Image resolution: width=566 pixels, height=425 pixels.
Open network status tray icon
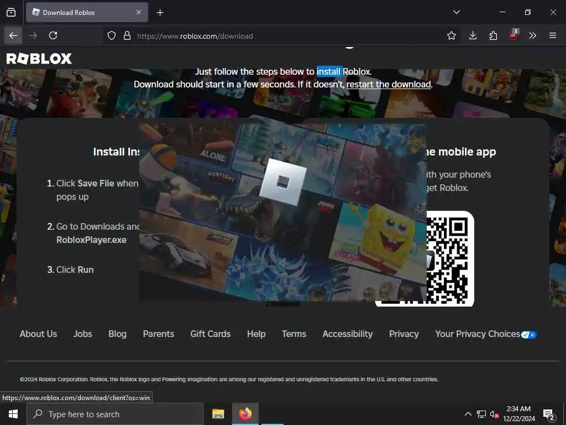tap(481, 414)
